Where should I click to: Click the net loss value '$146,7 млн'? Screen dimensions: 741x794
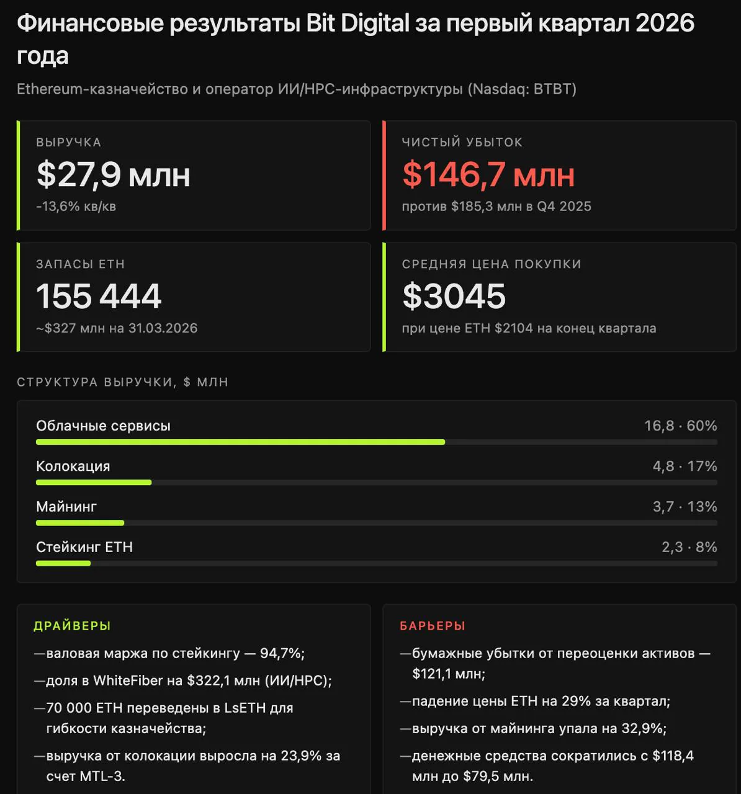(488, 174)
